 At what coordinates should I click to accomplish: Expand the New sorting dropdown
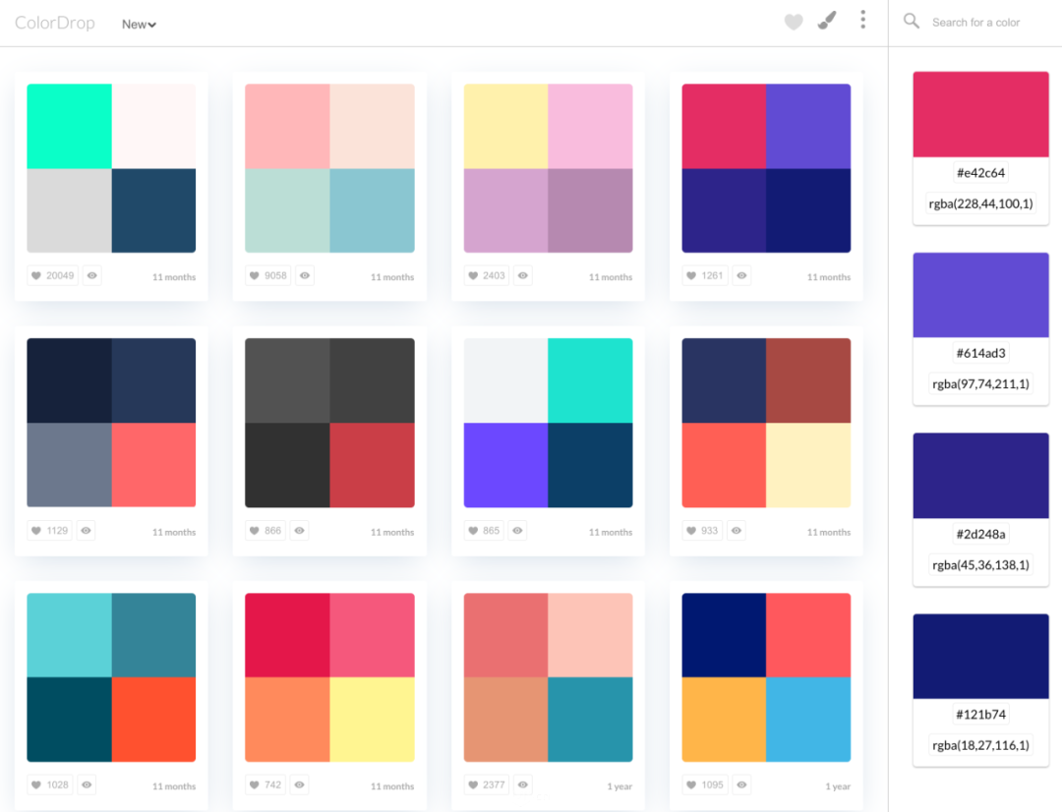point(139,25)
